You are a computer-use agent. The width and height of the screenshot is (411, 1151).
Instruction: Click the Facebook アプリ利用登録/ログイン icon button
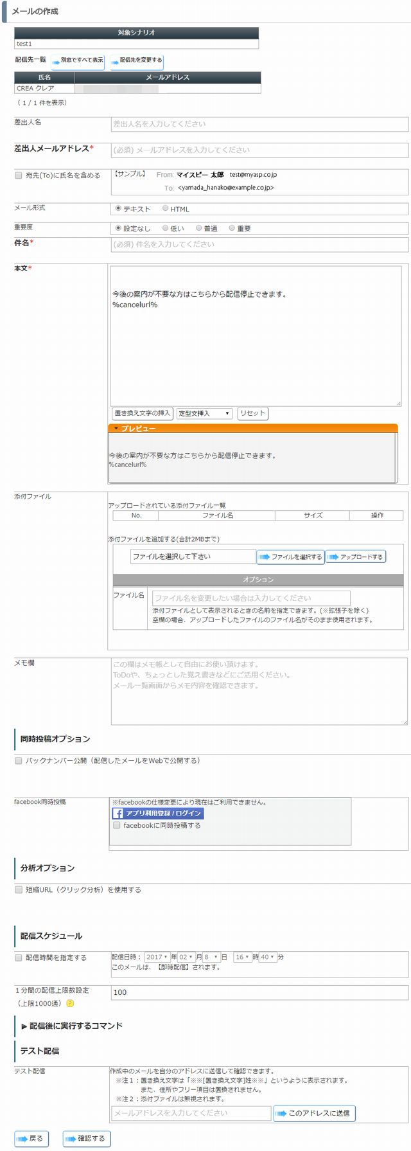pos(158,813)
